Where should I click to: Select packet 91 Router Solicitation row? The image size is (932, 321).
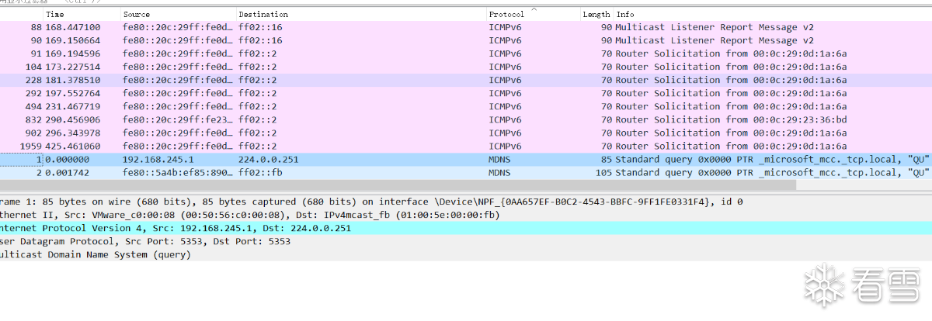click(466, 53)
